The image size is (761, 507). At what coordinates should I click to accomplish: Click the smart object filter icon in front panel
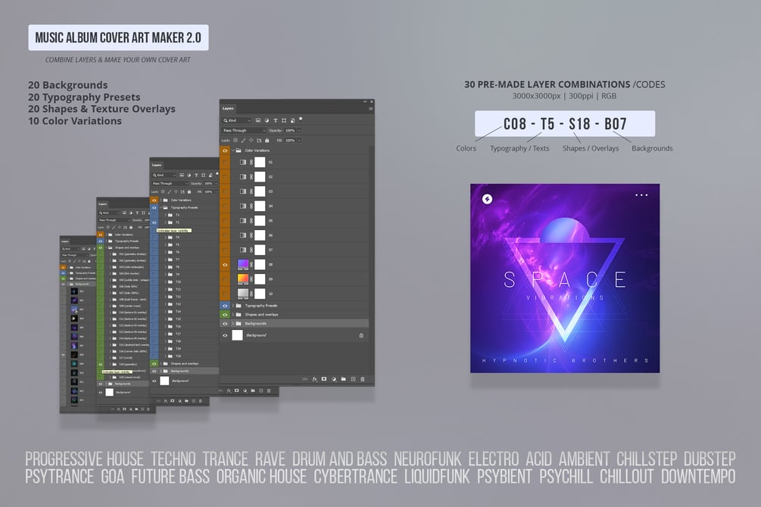click(x=292, y=120)
